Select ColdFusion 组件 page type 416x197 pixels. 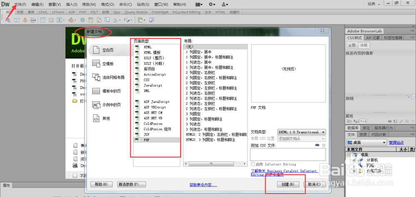pos(157,129)
